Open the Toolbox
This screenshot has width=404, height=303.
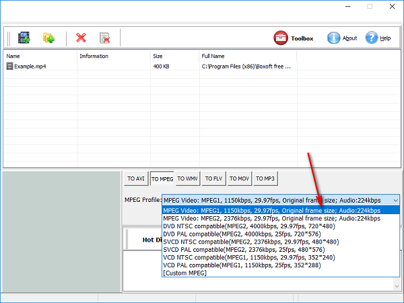pyautogui.click(x=294, y=38)
